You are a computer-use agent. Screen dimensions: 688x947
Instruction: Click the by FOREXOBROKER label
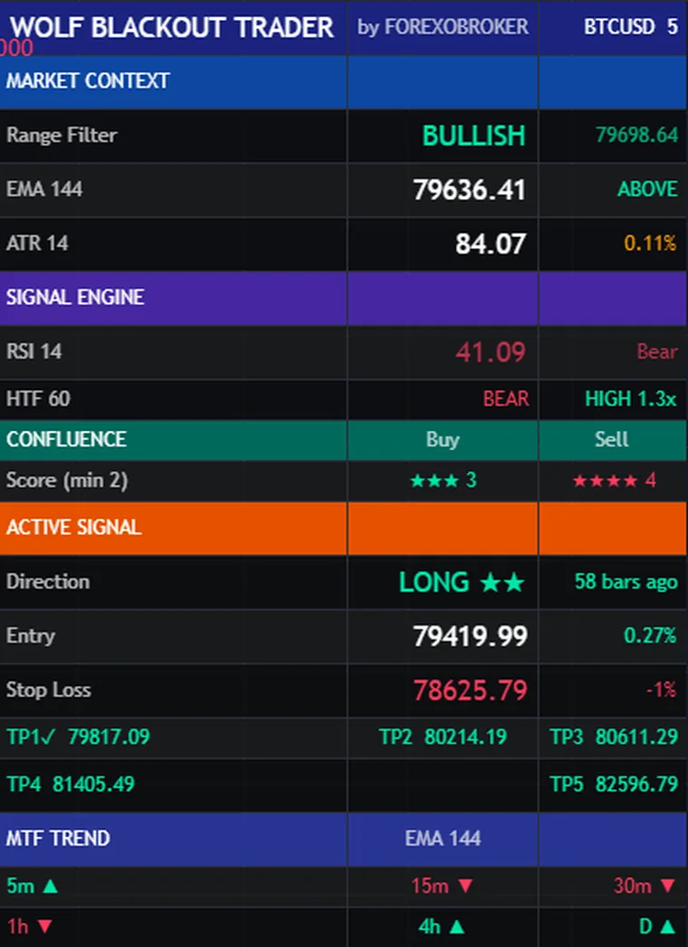tap(443, 26)
